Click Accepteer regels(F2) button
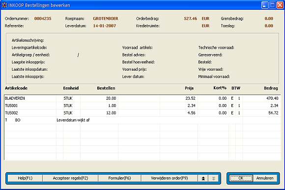 [70, 178]
